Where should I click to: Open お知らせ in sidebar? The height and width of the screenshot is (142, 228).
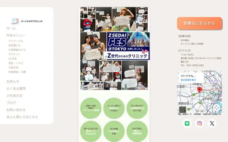click(13, 81)
